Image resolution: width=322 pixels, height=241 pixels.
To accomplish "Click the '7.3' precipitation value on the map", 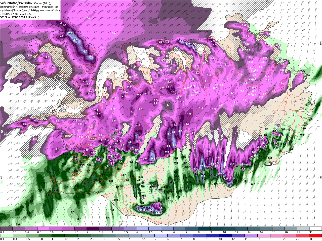I will tap(153, 160).
